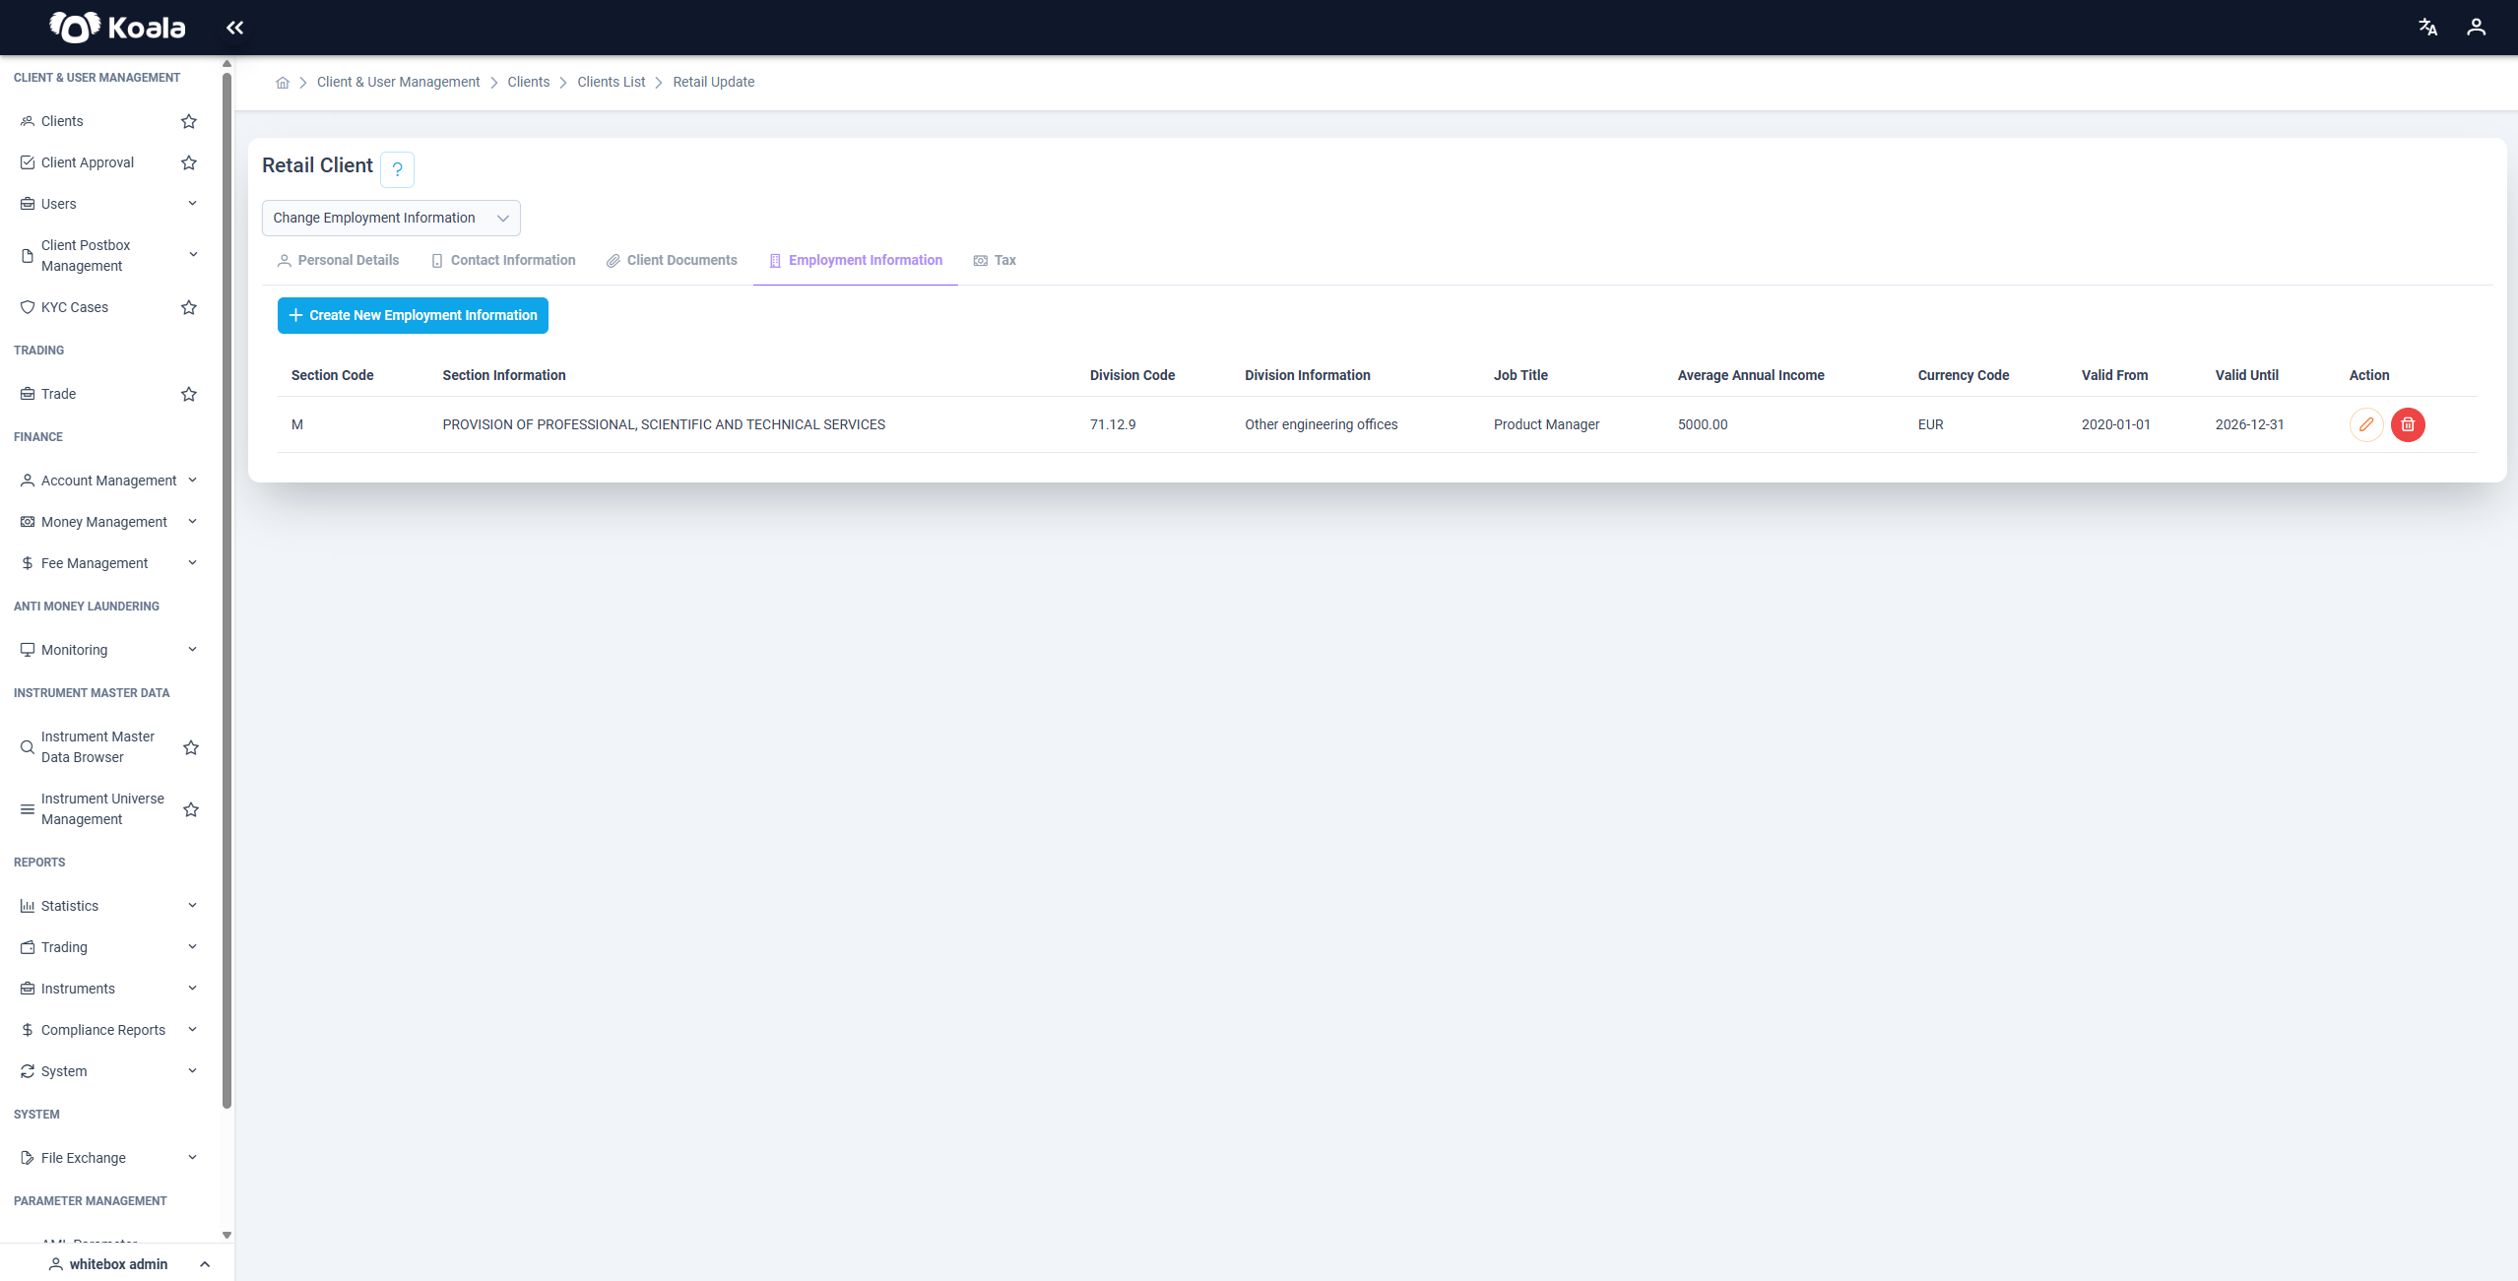Click Create New Employment Information button
Viewport: 2518px width, 1281px height.
point(413,315)
